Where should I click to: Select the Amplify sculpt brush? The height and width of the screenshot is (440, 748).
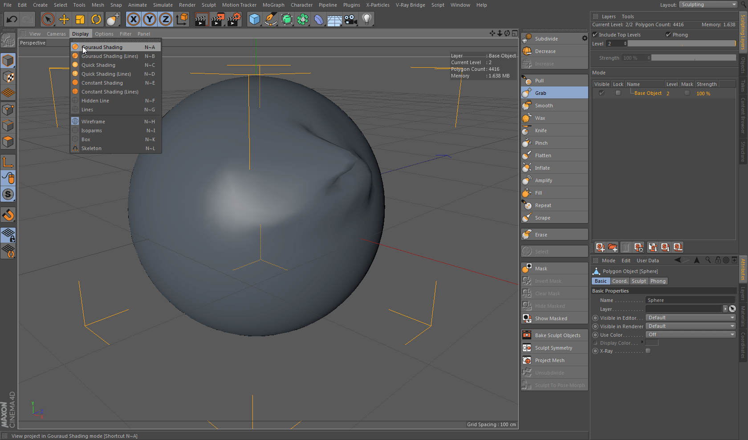(554, 180)
